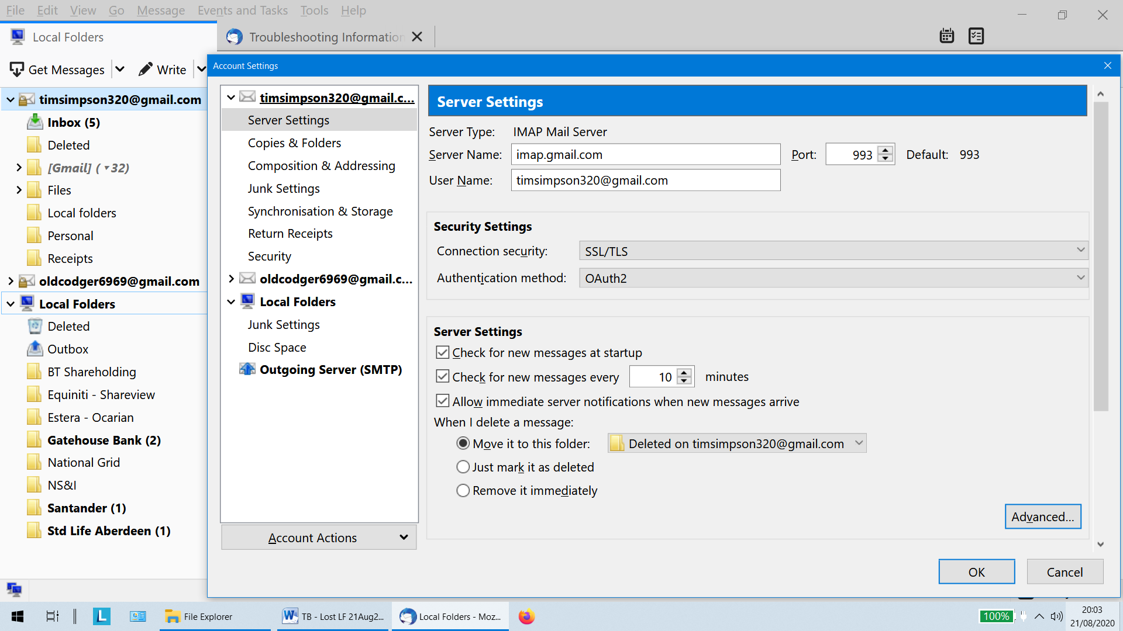Viewport: 1123px width, 631px height.
Task: Open the Message menu
Action: pos(161,11)
